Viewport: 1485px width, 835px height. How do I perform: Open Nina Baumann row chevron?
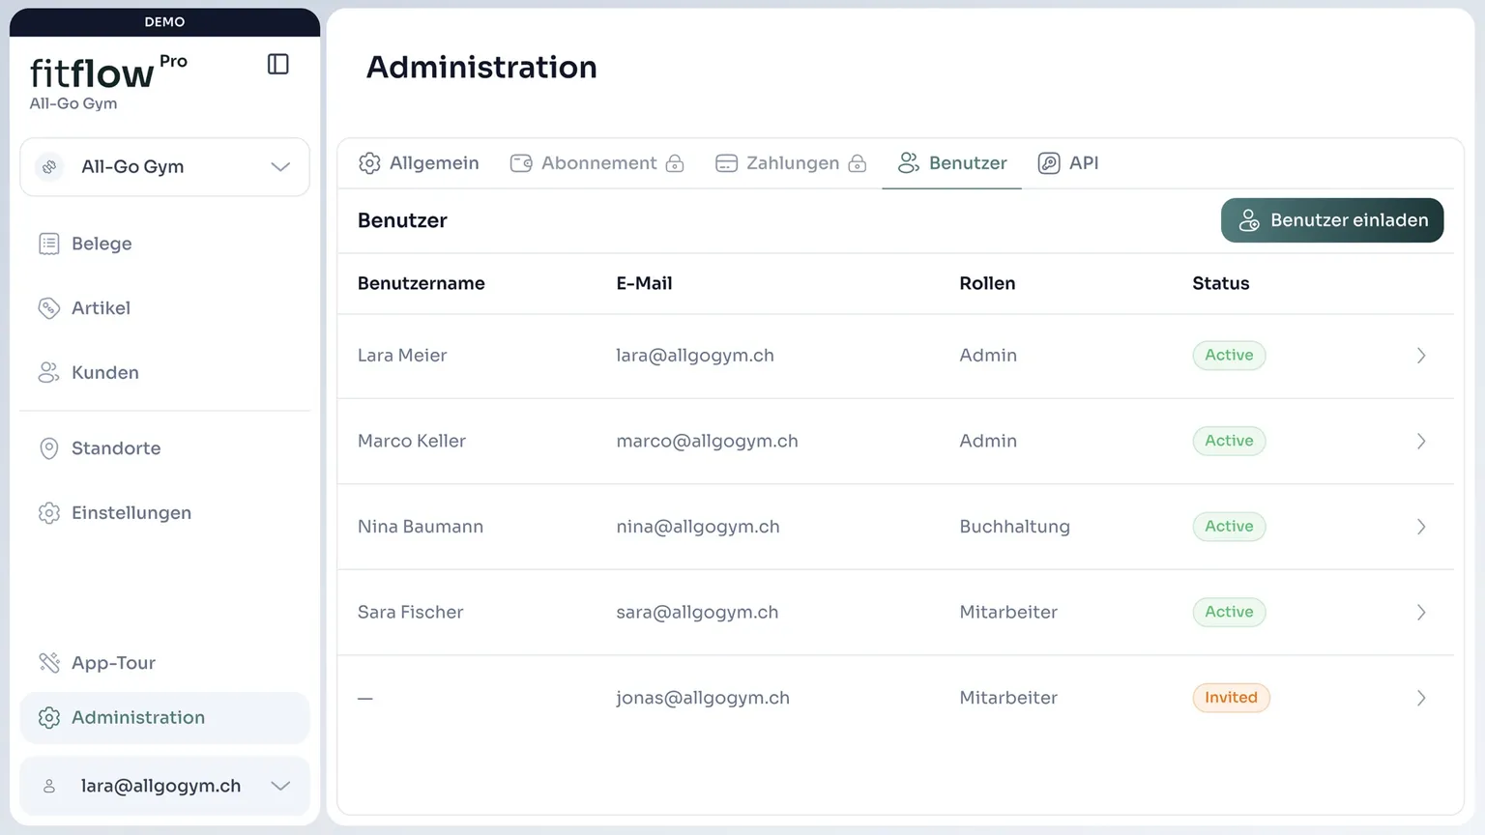tap(1421, 527)
